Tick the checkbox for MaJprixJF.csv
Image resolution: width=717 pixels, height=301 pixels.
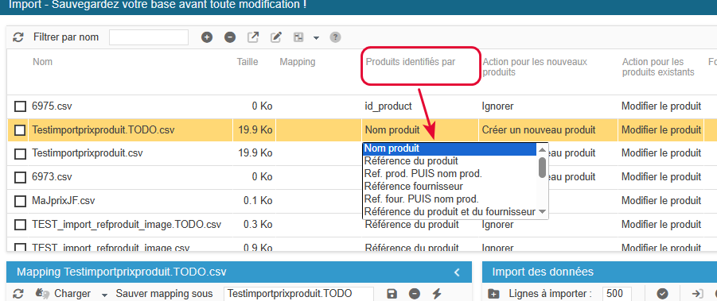(x=20, y=201)
